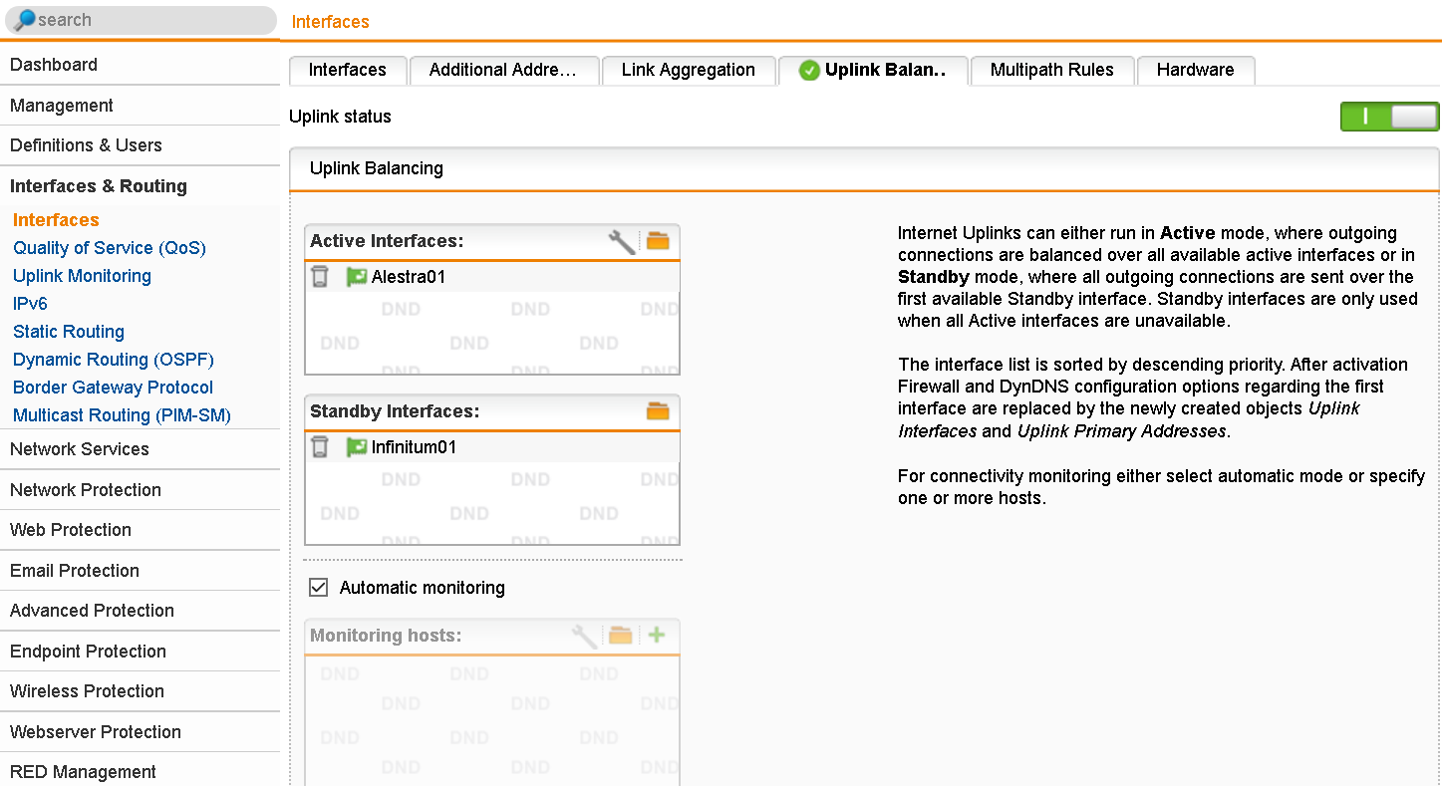Expand the Web Protection section
Viewport: 1442px width, 786px height.
(140, 530)
